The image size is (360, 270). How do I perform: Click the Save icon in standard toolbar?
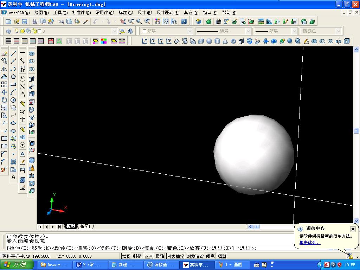(25, 21)
